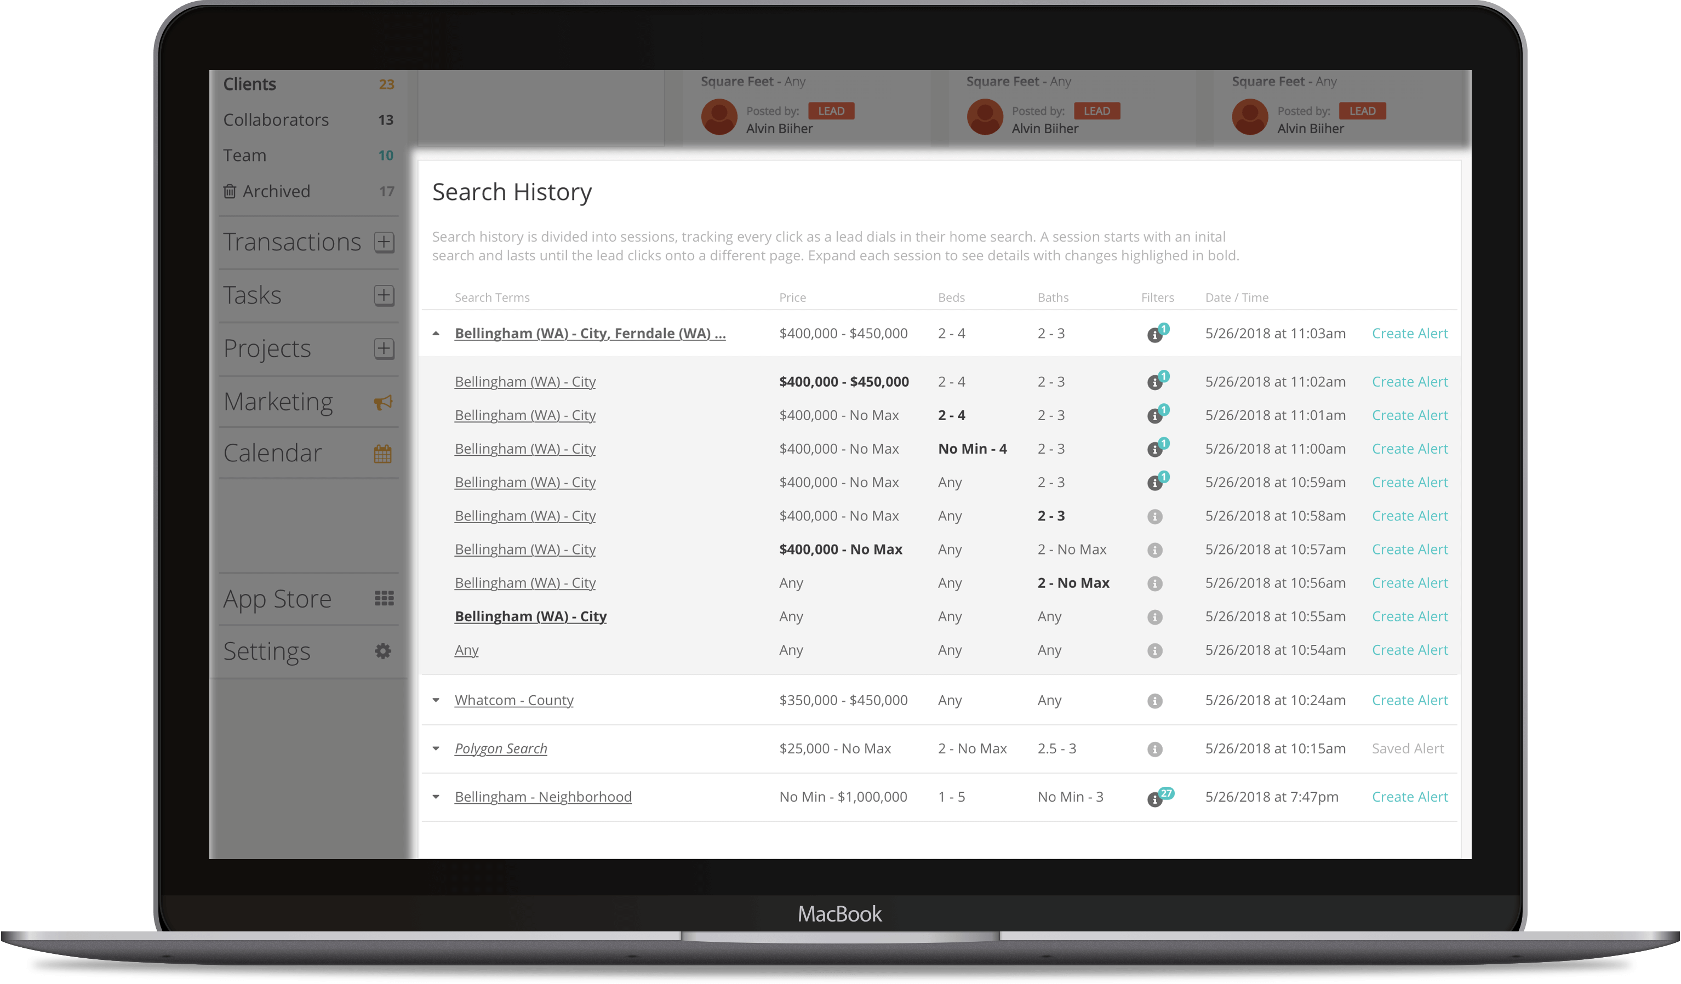
Task: Open filter info icon for 10:55am row
Action: pyautogui.click(x=1154, y=617)
